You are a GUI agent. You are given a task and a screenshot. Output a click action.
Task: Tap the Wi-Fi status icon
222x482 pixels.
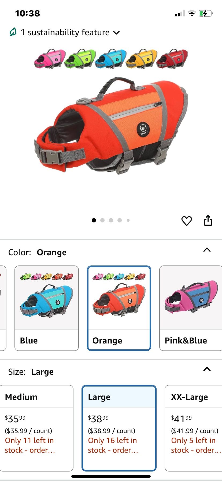[x=192, y=13]
